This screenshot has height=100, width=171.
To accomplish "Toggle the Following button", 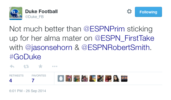I will tap(148, 12).
